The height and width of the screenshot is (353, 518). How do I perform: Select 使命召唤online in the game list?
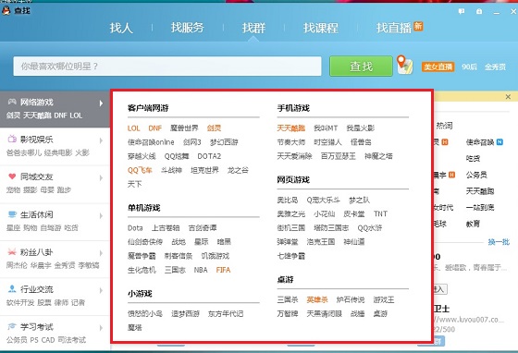point(151,142)
